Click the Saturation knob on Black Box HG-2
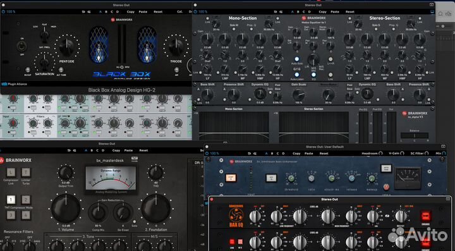455x251 pixels. (x=44, y=62)
